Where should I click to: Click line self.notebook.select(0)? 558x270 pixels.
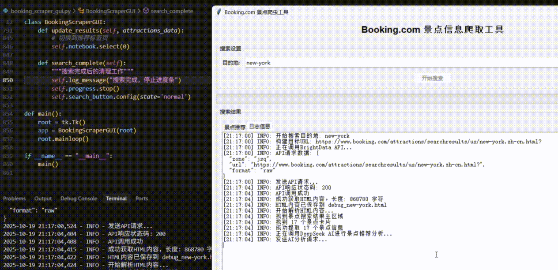[x=90, y=46]
